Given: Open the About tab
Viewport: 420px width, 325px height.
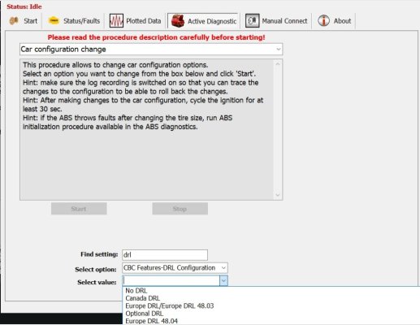Looking at the screenshot, I should 342,21.
